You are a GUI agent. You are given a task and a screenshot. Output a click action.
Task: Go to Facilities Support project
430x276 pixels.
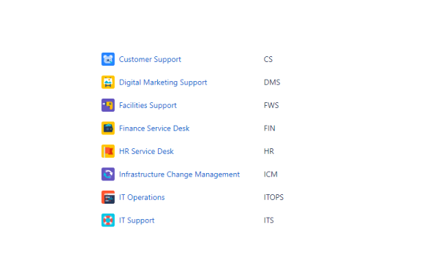click(148, 105)
